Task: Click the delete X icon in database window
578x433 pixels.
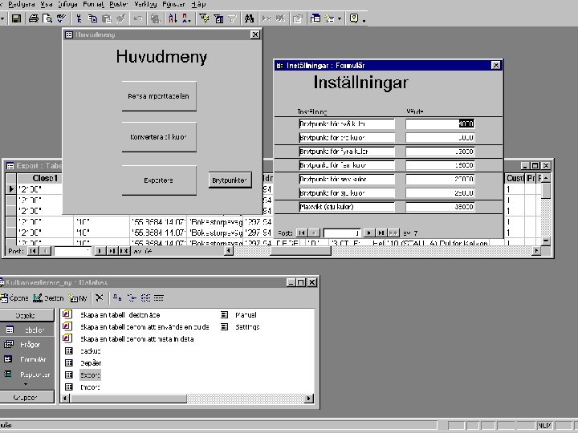Action: [100, 297]
